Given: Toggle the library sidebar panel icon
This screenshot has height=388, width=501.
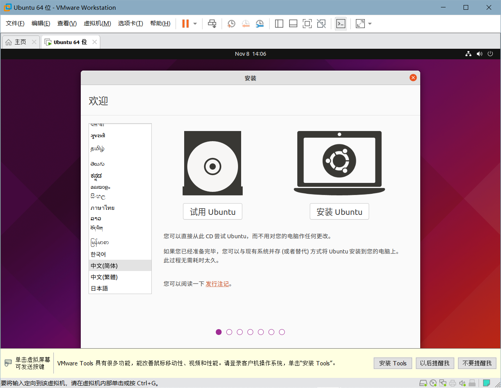Looking at the screenshot, I should [279, 24].
